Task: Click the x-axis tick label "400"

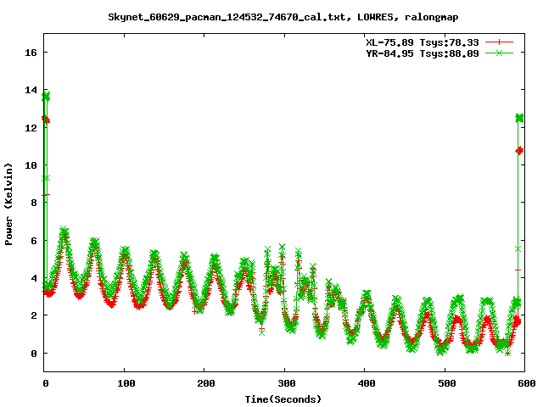Action: (366, 383)
